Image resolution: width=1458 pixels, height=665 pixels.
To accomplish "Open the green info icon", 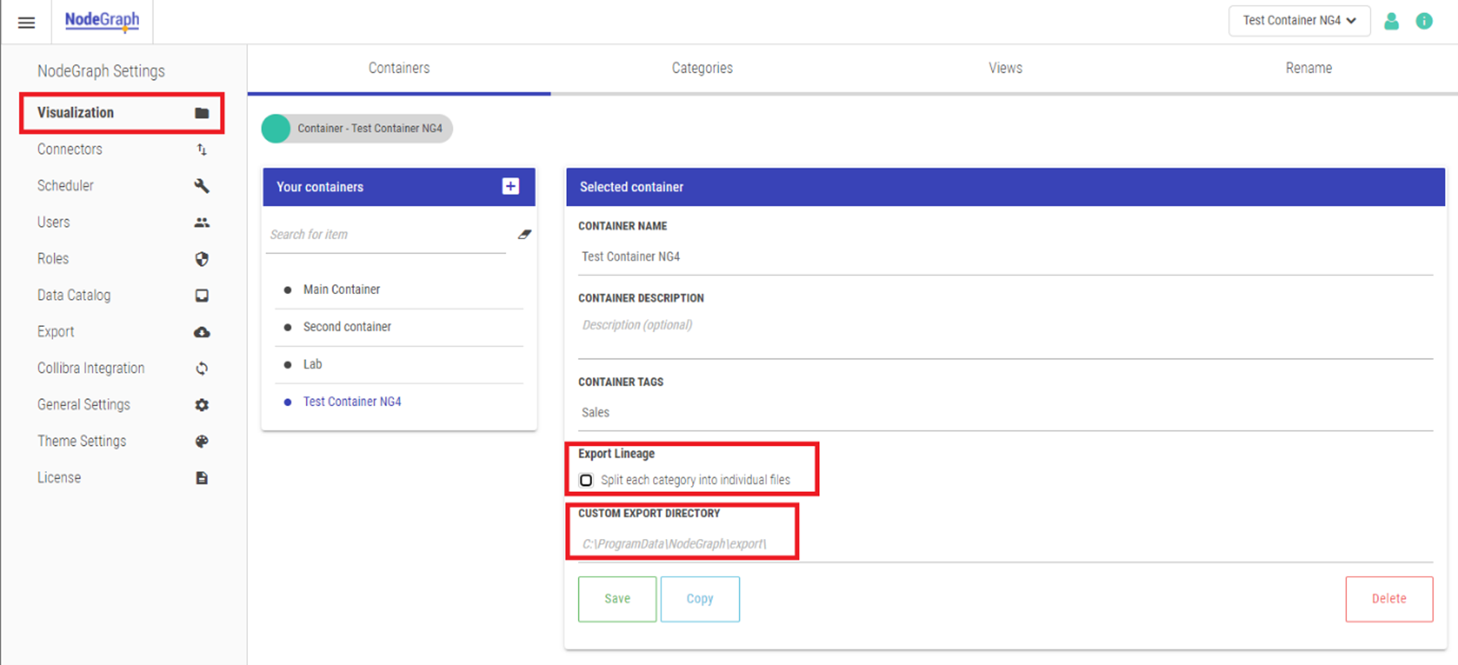I will point(1424,21).
